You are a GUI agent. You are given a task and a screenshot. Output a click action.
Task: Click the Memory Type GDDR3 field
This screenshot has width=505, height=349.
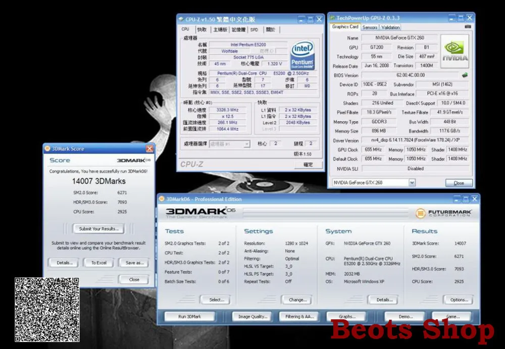(x=378, y=122)
